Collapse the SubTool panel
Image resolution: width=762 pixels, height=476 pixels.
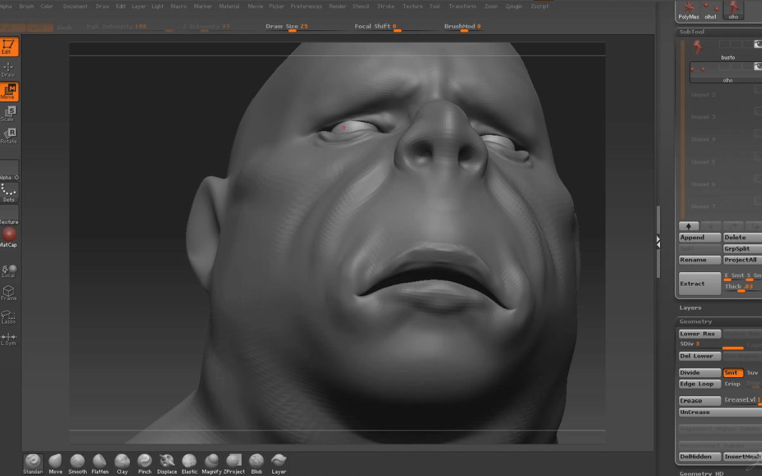(692, 32)
